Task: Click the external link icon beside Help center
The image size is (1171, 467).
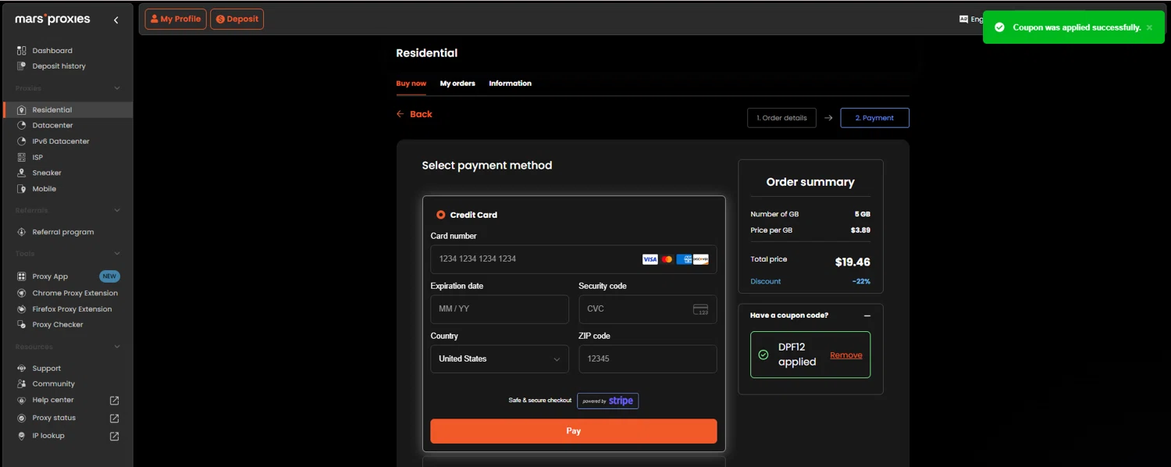Action: (x=115, y=400)
